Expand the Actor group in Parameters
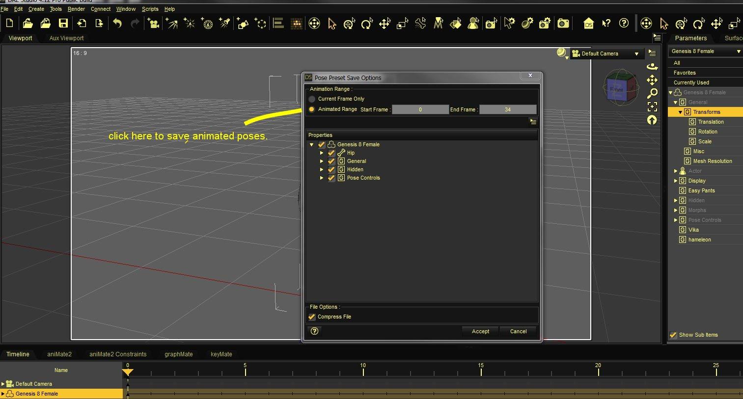The height and width of the screenshot is (399, 743). click(x=676, y=171)
